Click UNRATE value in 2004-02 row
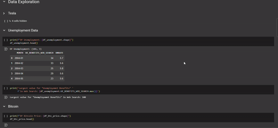 [x=62, y=63]
